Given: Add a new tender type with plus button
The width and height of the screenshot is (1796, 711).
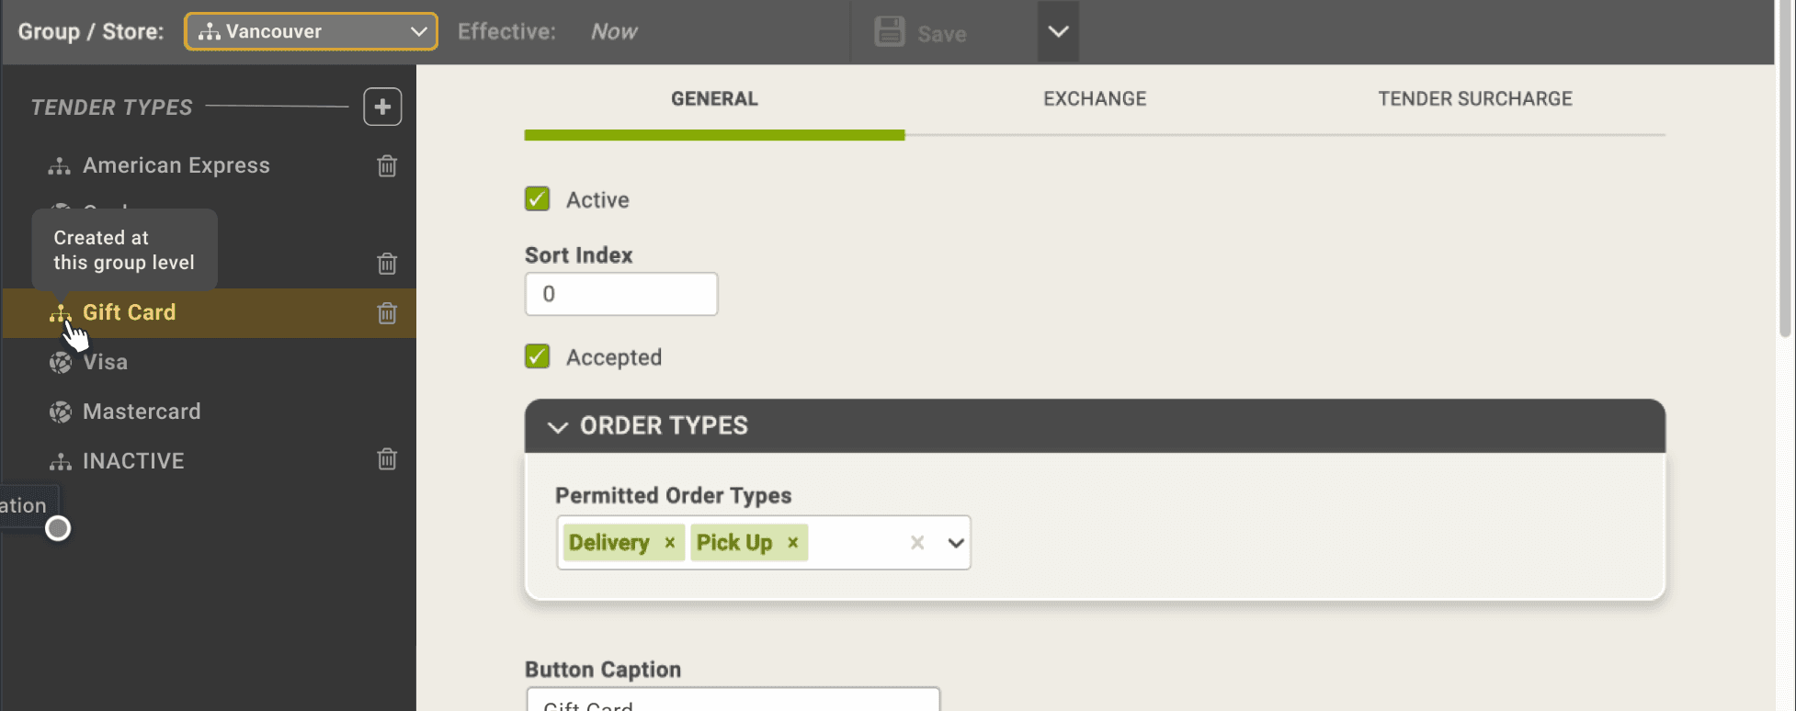Looking at the screenshot, I should [x=382, y=107].
